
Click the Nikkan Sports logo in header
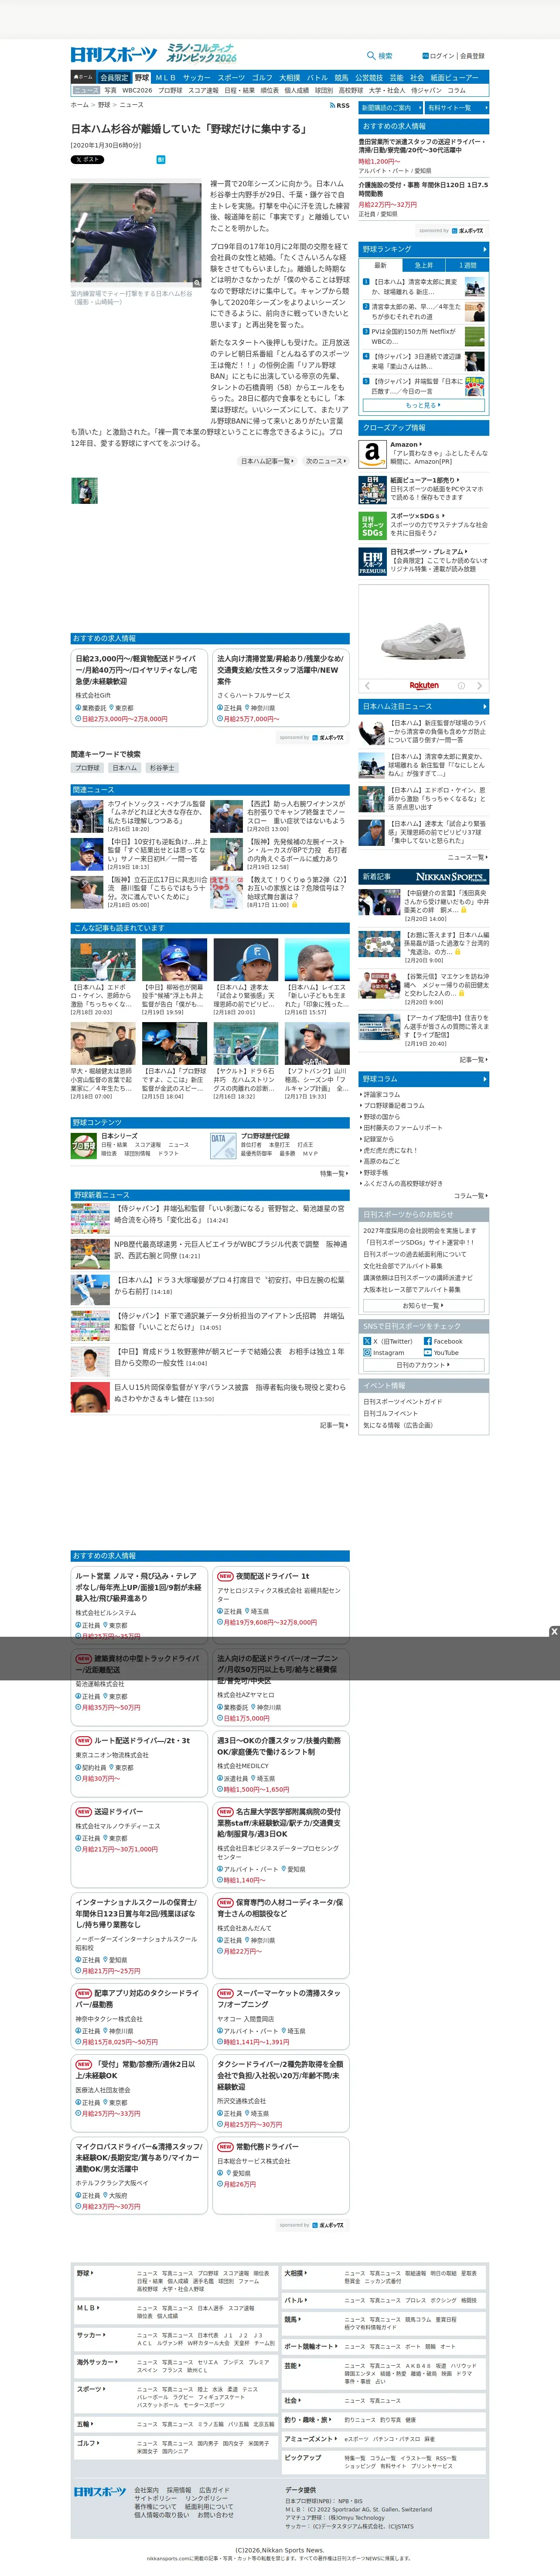coord(114,54)
